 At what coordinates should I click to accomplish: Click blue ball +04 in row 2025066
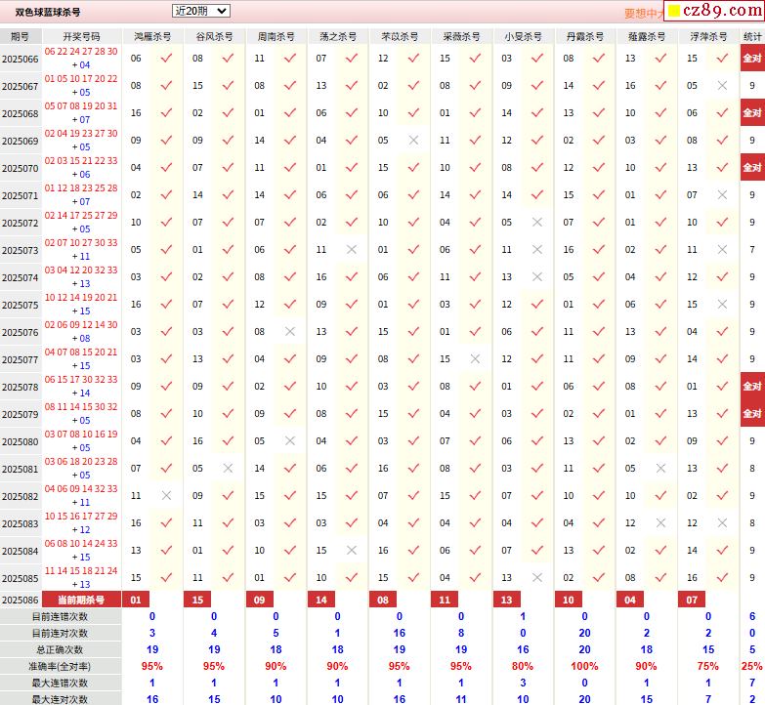click(x=81, y=64)
